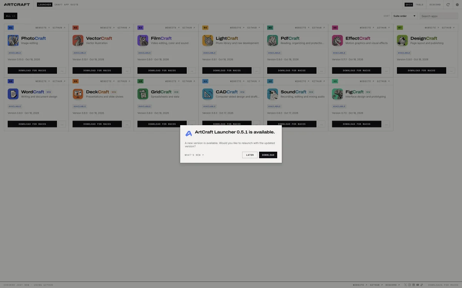Image resolution: width=462 pixels, height=288 pixels.
Task: Click the refresh icon in top bar
Action: click(448, 5)
